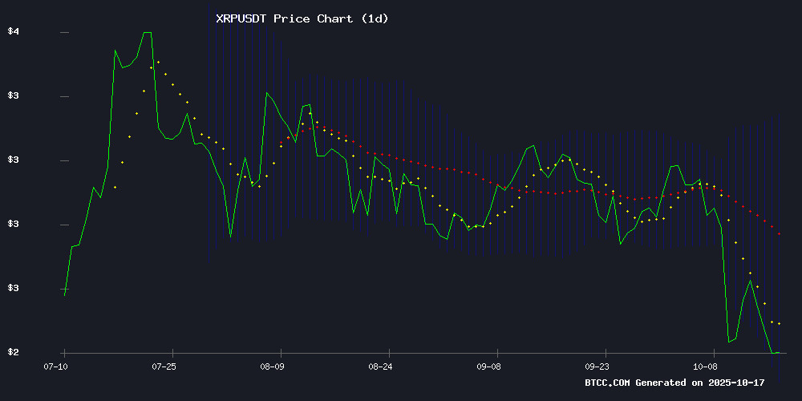The width and height of the screenshot is (802, 401).
Task: Click the green price line's highest peak
Action: point(147,33)
